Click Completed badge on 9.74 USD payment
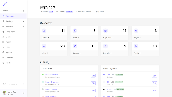Viewport: 172px width, 97px height. (119, 82)
